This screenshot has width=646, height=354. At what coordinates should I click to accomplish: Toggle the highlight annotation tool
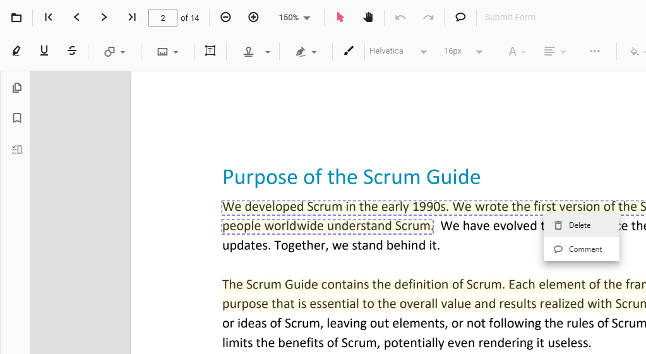tap(16, 52)
